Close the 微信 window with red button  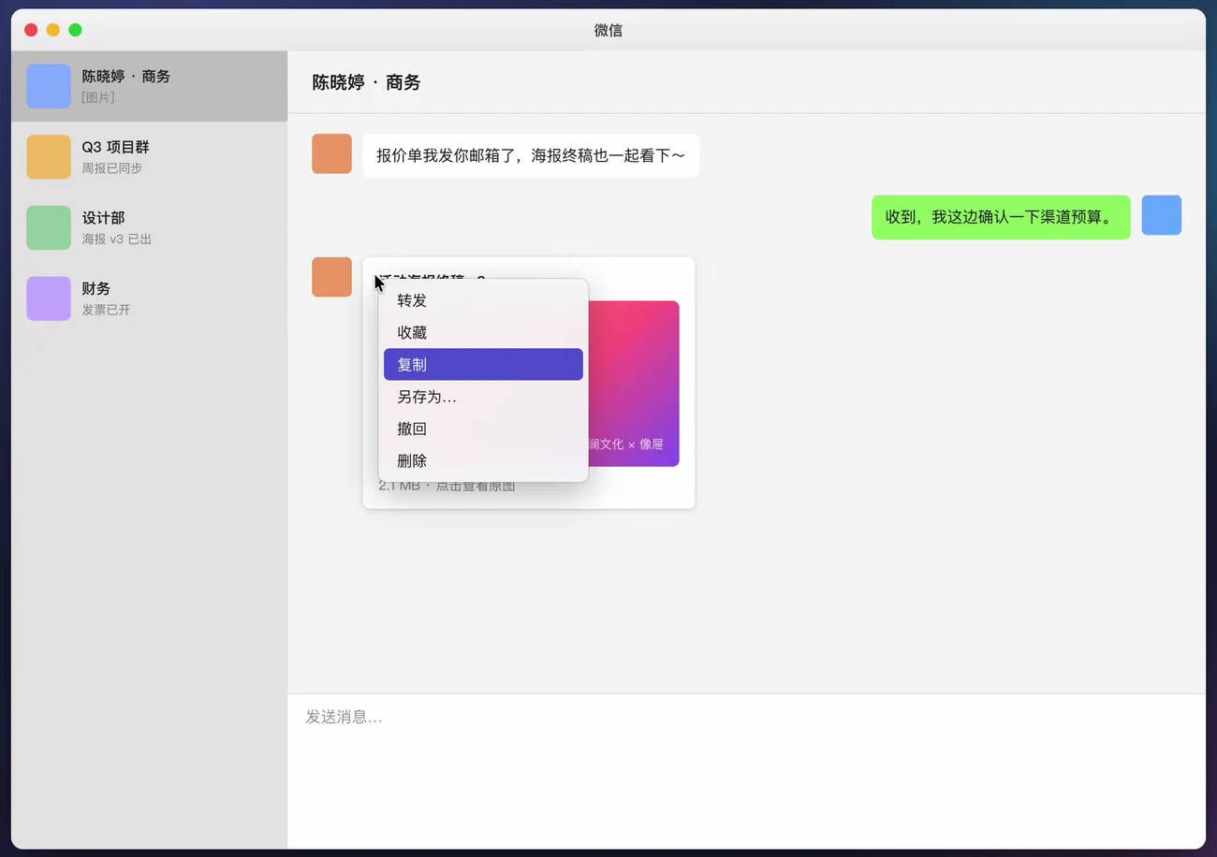click(x=31, y=30)
